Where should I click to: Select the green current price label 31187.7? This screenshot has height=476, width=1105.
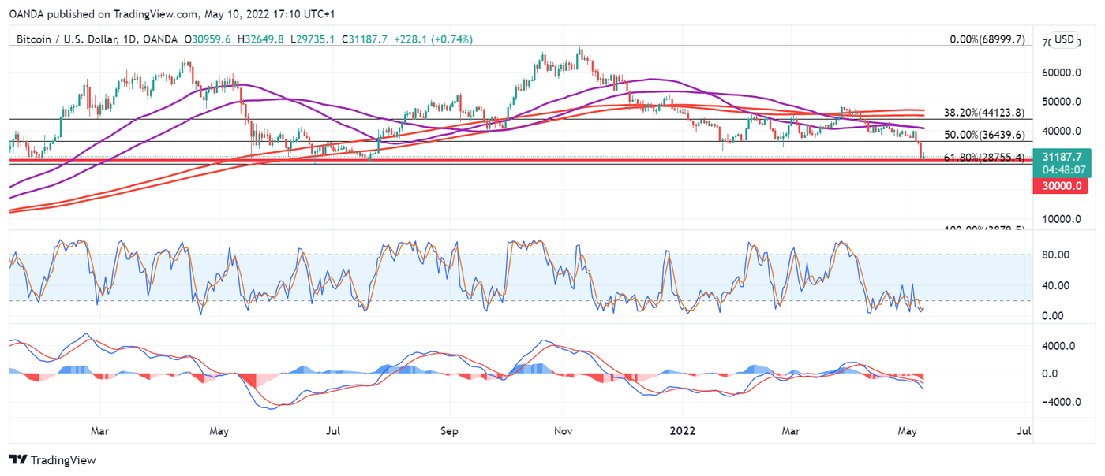click(1059, 156)
